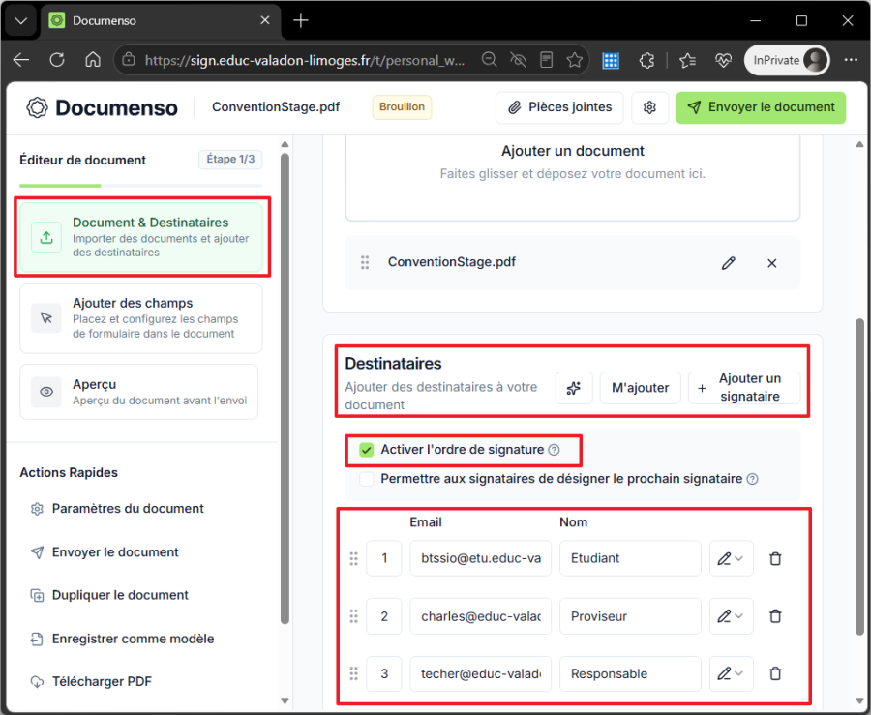Delete the Responsable recipient with trash icon
871x715 pixels.
[775, 674]
